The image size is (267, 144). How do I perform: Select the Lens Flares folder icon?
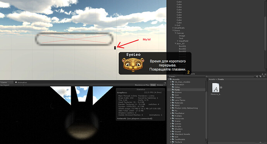coord(173,100)
